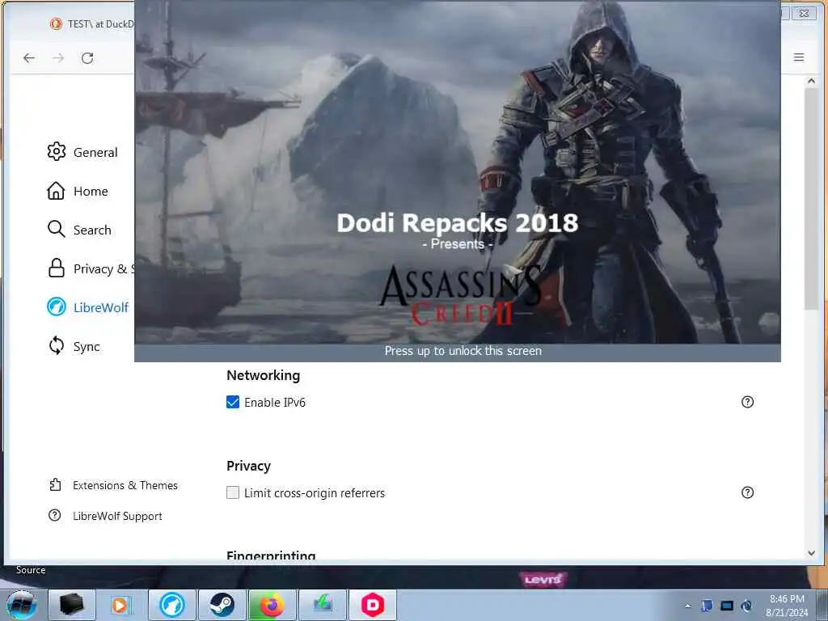Select the TEST\ at DuckDuckGo tab

point(91,23)
